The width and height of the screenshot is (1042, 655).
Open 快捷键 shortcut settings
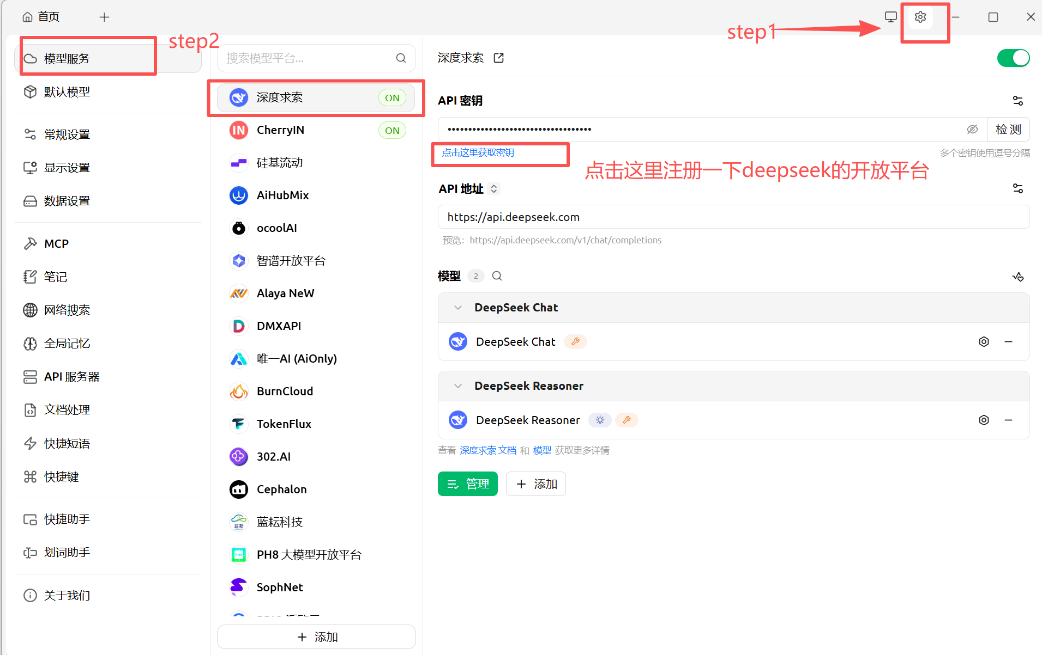click(x=108, y=476)
